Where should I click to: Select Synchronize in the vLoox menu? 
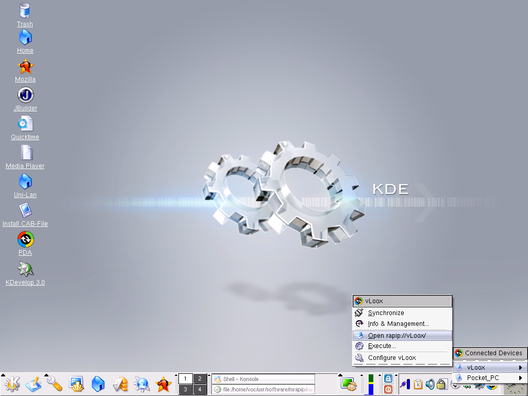[x=402, y=313]
